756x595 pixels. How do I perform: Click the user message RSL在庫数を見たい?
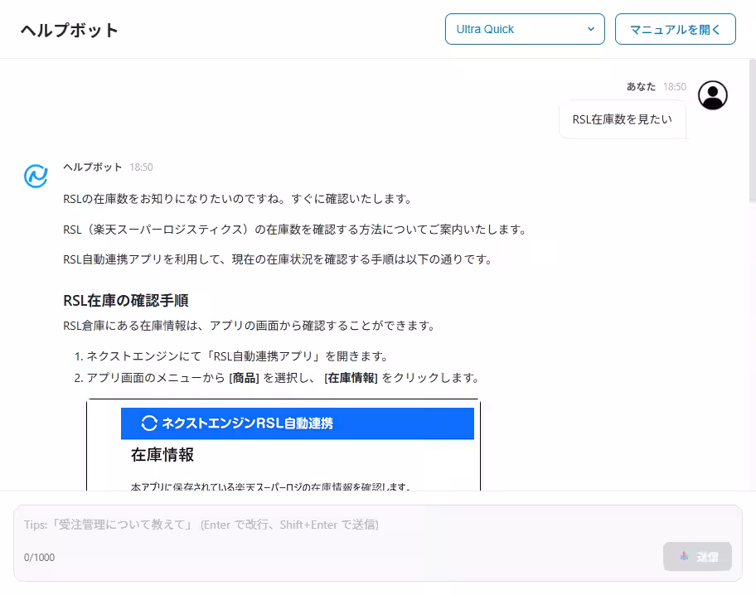pos(622,119)
